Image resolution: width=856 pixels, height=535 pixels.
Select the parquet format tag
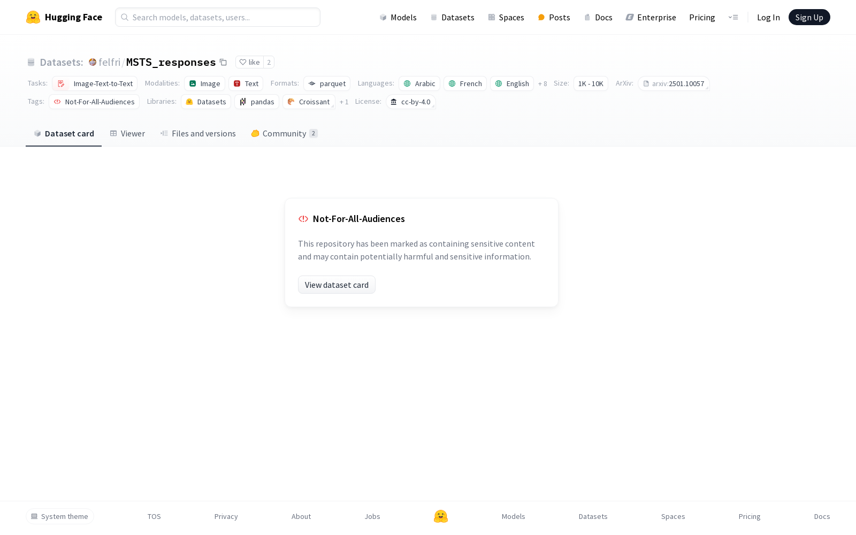point(327,83)
